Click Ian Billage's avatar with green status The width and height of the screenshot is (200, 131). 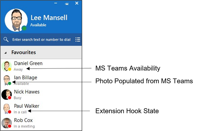tap(6, 80)
